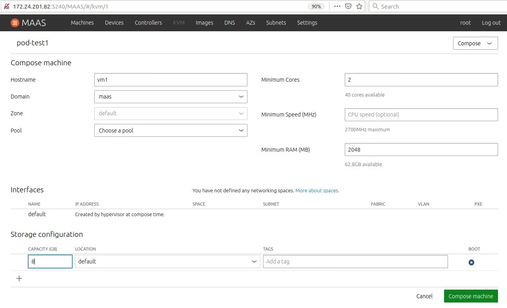This screenshot has width=507, height=308.
Task: Click the Capacity GB field
Action: pos(50,261)
